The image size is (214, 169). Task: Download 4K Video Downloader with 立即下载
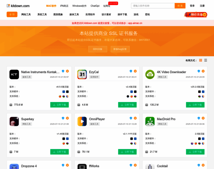(x=195, y=105)
